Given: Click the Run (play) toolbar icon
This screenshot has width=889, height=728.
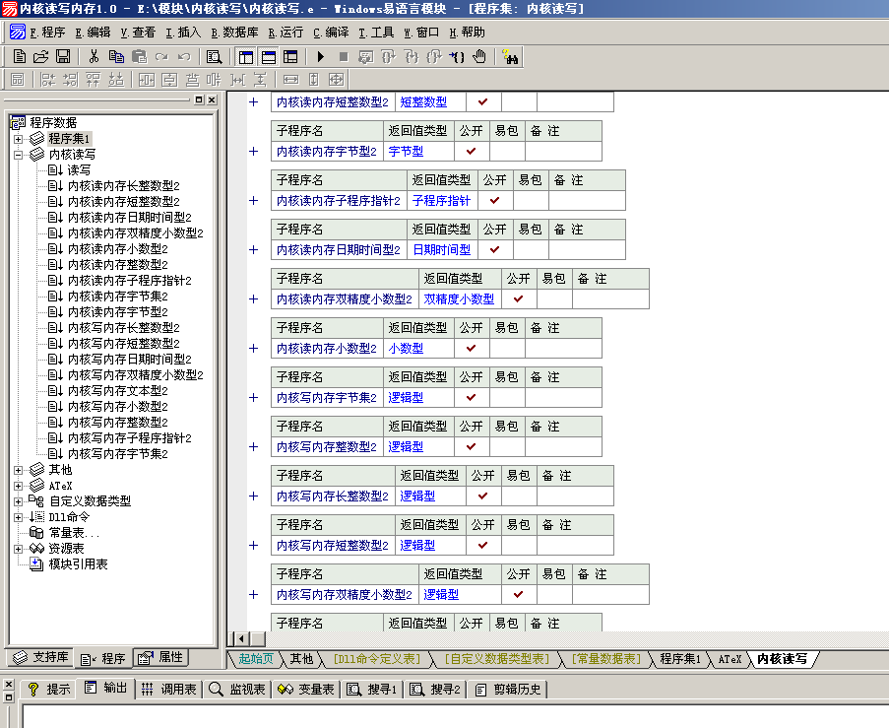Looking at the screenshot, I should point(321,57).
